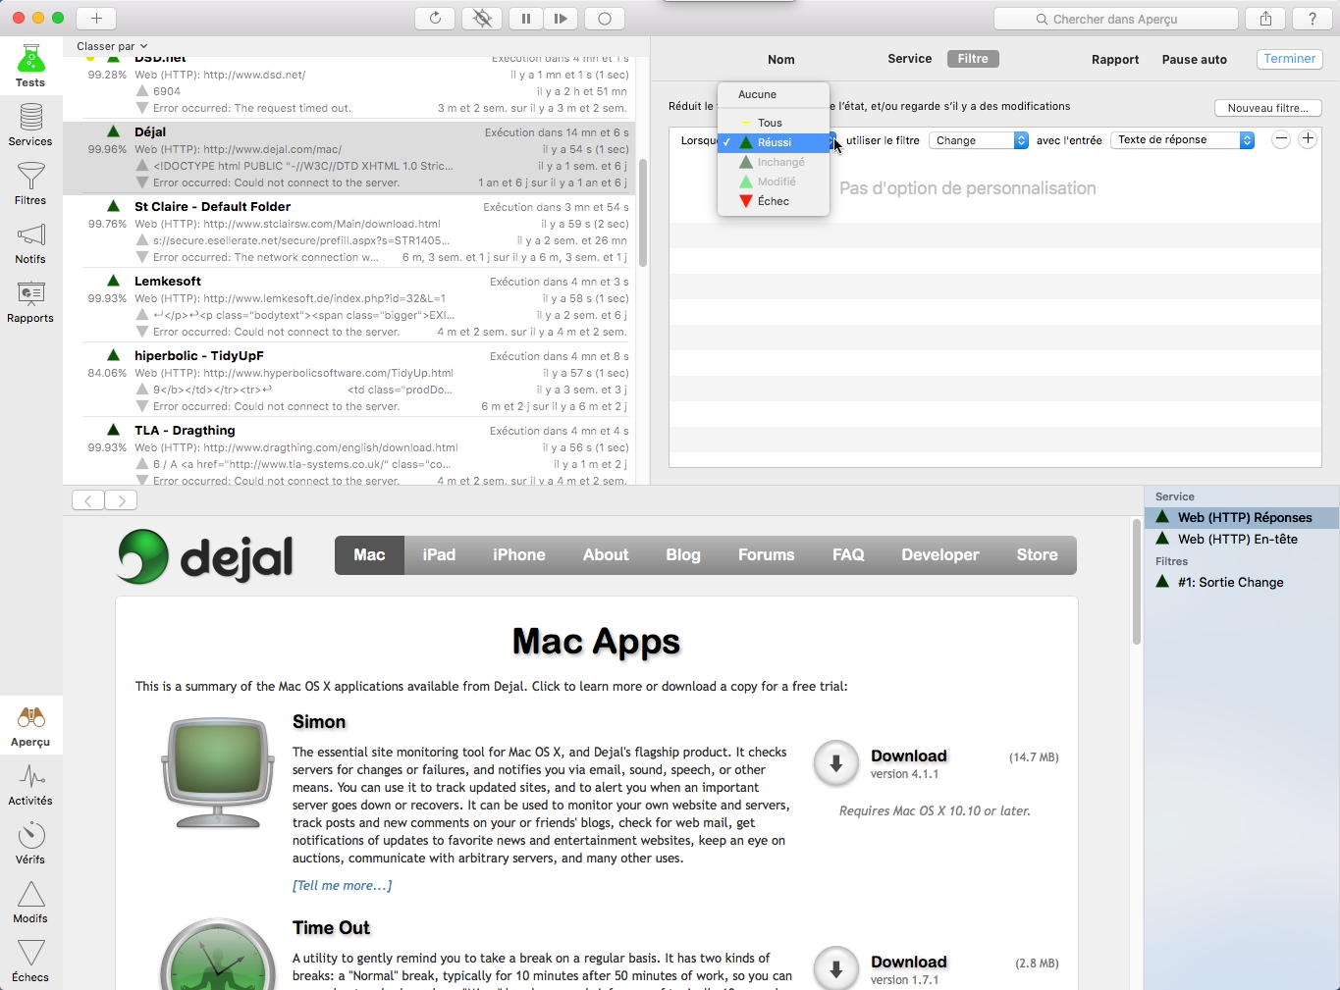Click the Simon monitor app image
This screenshot has width=1340, height=990.
pos(217,772)
